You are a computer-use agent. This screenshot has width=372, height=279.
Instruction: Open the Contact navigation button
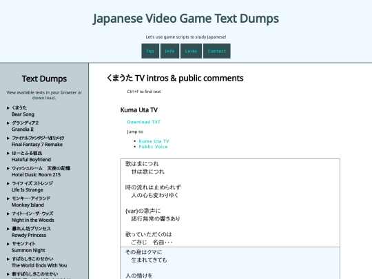click(x=216, y=51)
